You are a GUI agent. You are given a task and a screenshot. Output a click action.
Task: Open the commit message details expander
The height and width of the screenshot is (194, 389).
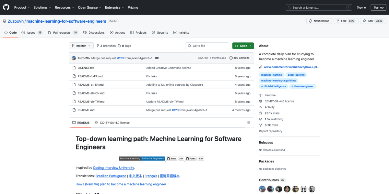[x=157, y=58]
